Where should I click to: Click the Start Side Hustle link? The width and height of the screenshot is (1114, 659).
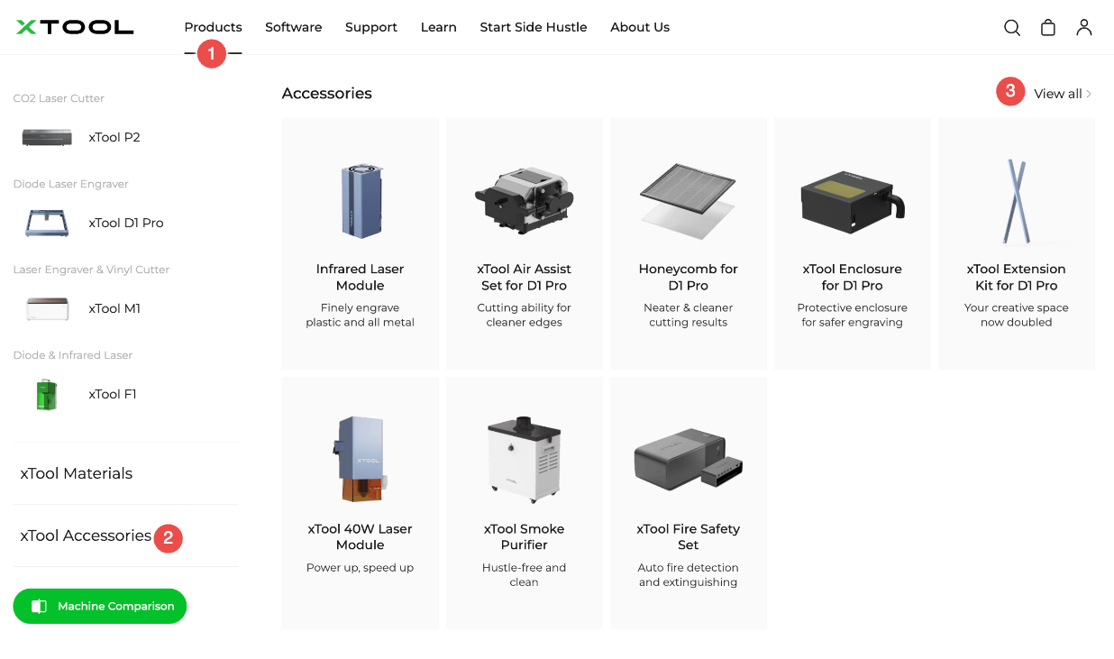tap(533, 27)
